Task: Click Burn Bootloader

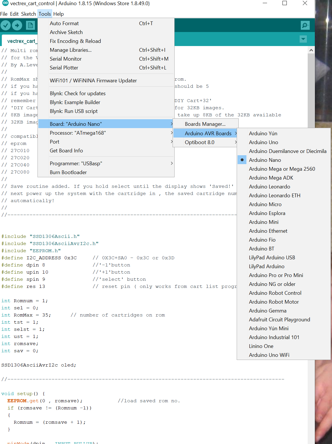Action: 106,172
